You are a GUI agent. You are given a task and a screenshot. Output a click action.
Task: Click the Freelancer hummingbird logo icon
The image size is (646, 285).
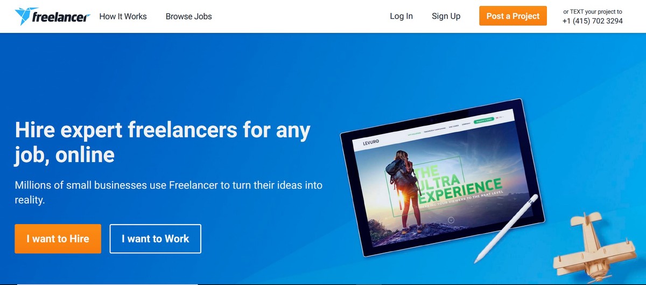(x=24, y=16)
